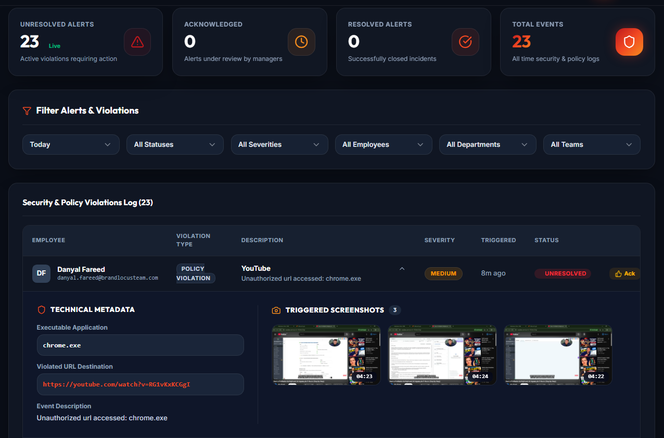The image size is (664, 438).
Task: Acknowledge the Danyal Fareed alert with Ack
Action: coord(625,273)
